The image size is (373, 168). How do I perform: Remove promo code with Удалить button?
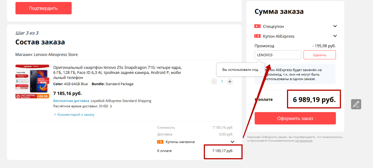[320, 55]
